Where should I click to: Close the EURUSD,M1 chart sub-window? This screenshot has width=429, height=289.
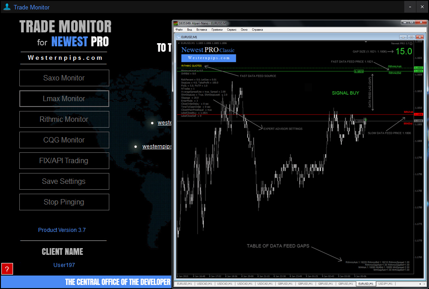pyautogui.click(x=420, y=37)
